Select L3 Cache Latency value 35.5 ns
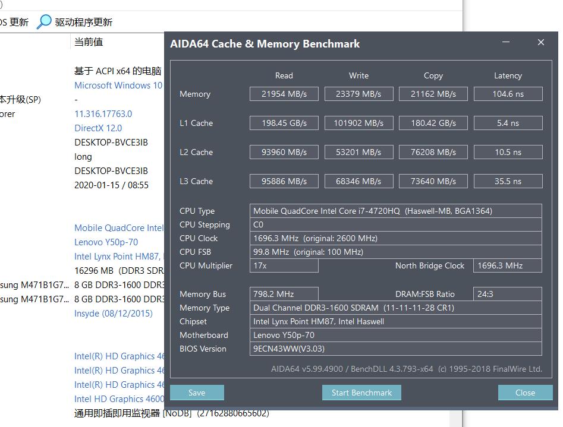Image resolution: width=563 pixels, height=427 pixels. click(x=508, y=181)
